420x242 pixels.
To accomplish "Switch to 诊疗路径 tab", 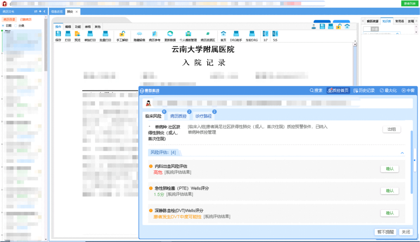I will click(x=203, y=116).
